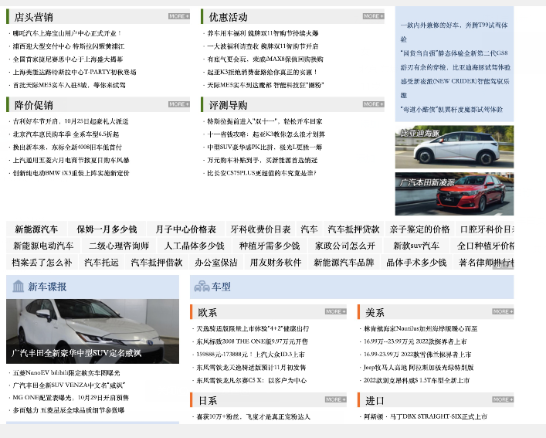Open the 创新纯电动BMW iX3 article
The width and height of the screenshot is (546, 438).
point(71,173)
